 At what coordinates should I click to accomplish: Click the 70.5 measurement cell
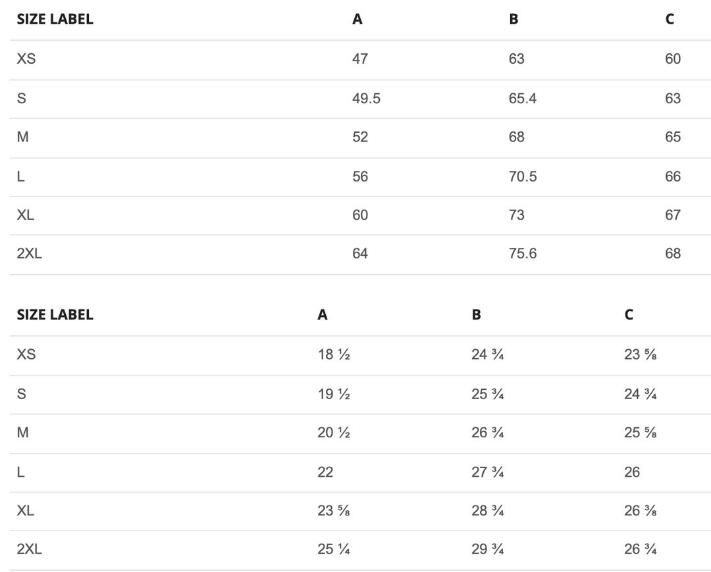click(523, 176)
